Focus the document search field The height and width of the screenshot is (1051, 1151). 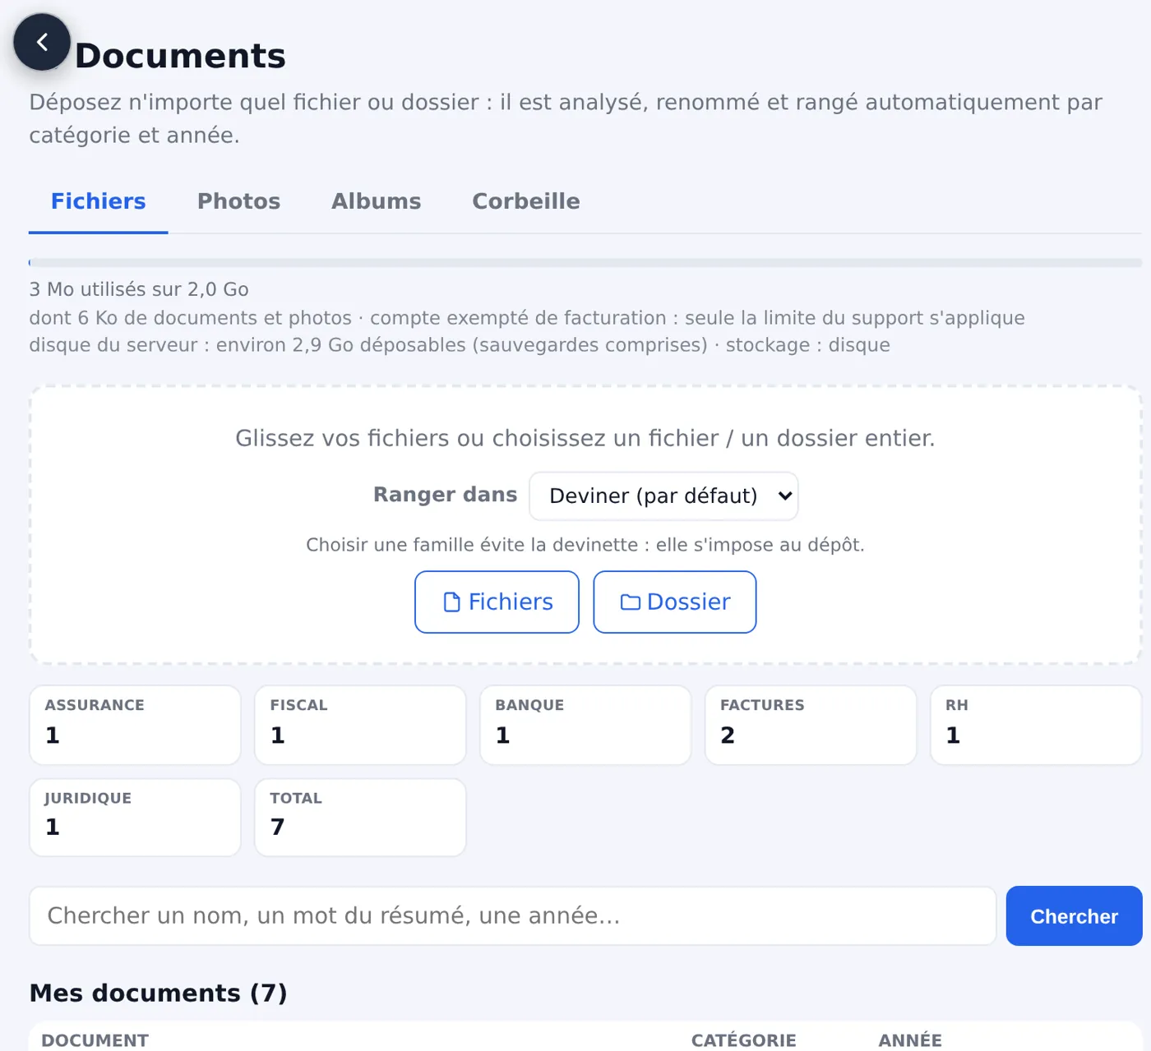coord(513,915)
